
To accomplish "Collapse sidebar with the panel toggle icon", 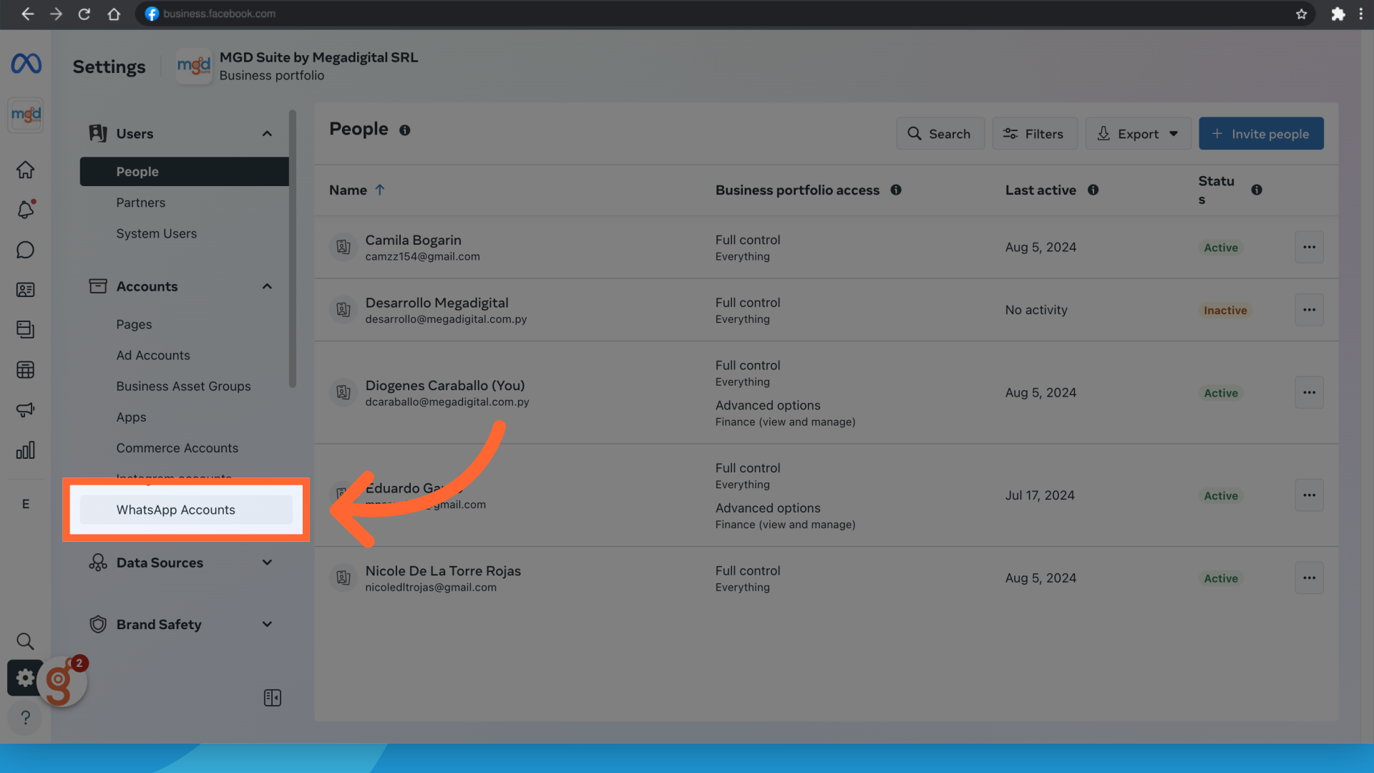I will pyautogui.click(x=273, y=698).
